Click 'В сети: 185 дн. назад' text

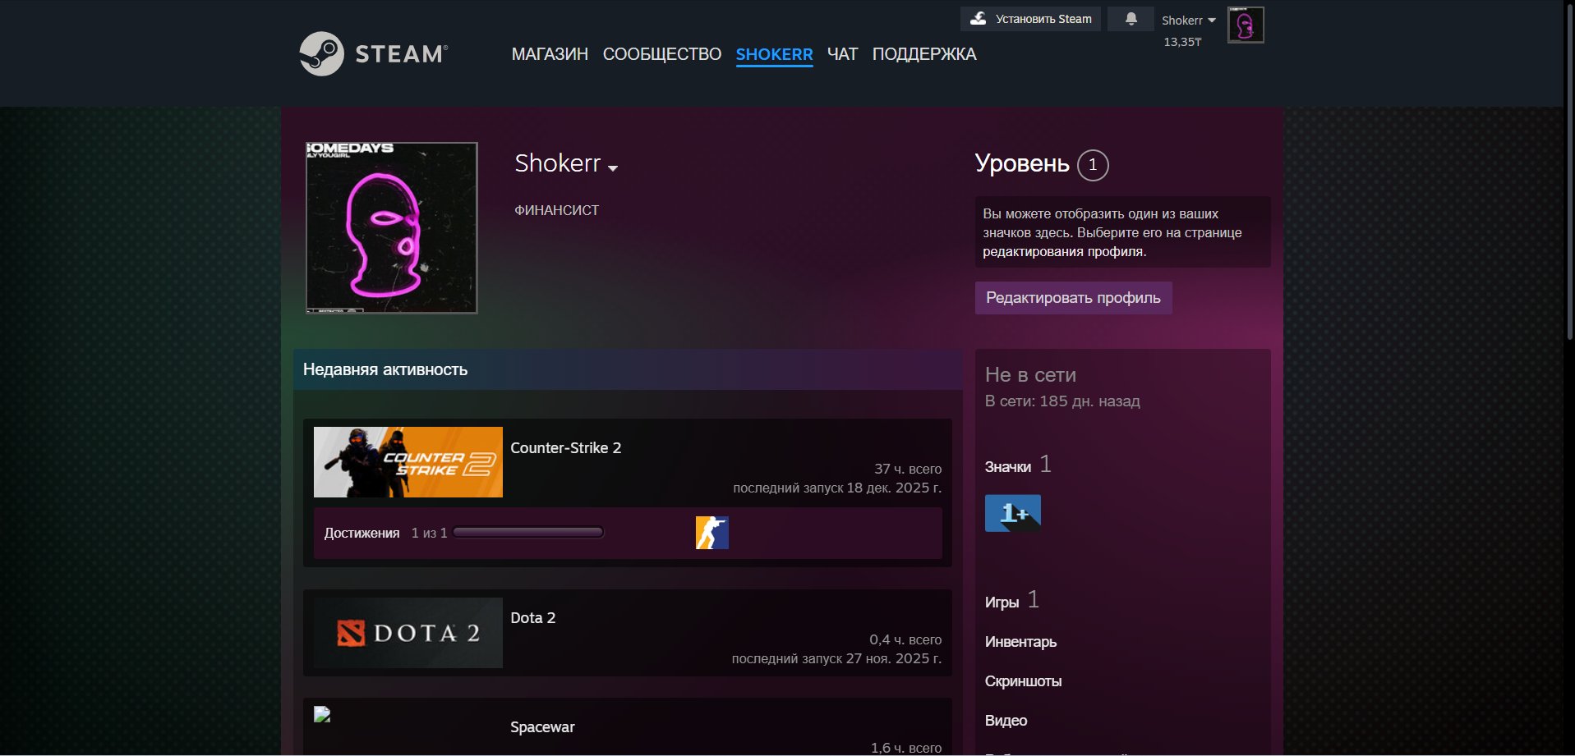pos(1062,401)
